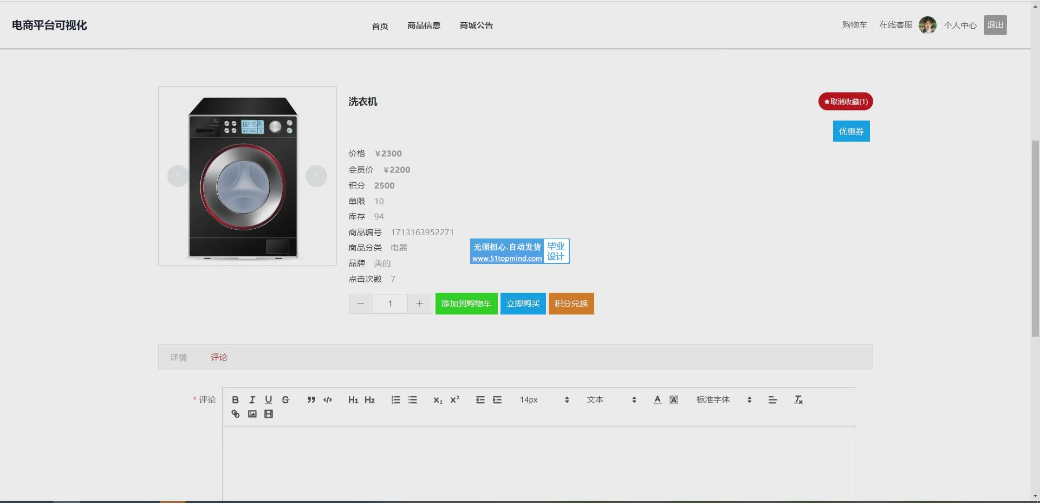Decrease the text indent
The image size is (1040, 503).
tap(480, 399)
